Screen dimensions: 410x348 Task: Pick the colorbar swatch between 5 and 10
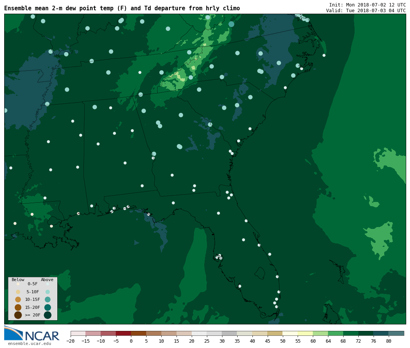point(154,334)
